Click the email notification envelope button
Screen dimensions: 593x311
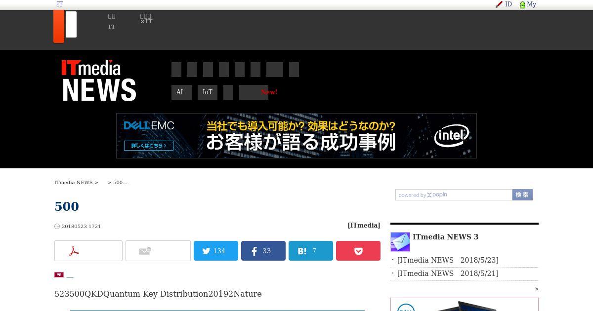point(158,251)
